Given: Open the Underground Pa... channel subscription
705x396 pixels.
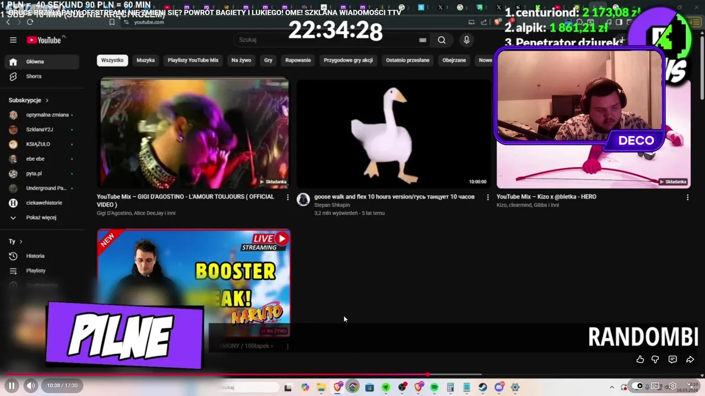Looking at the screenshot, I should (42, 188).
